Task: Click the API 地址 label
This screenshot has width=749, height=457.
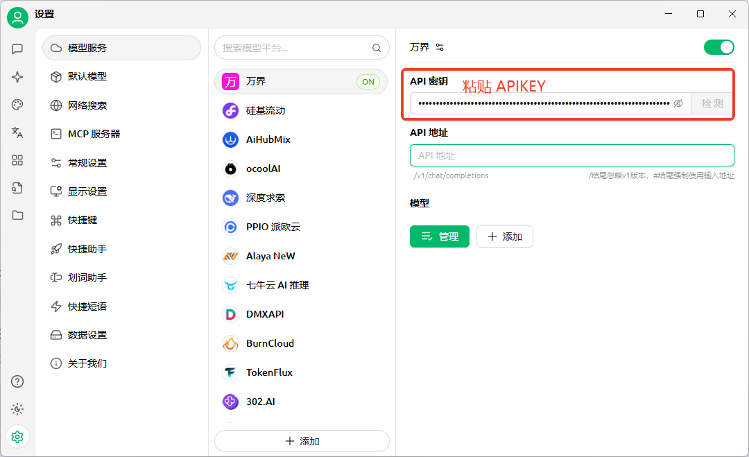Action: (x=429, y=132)
